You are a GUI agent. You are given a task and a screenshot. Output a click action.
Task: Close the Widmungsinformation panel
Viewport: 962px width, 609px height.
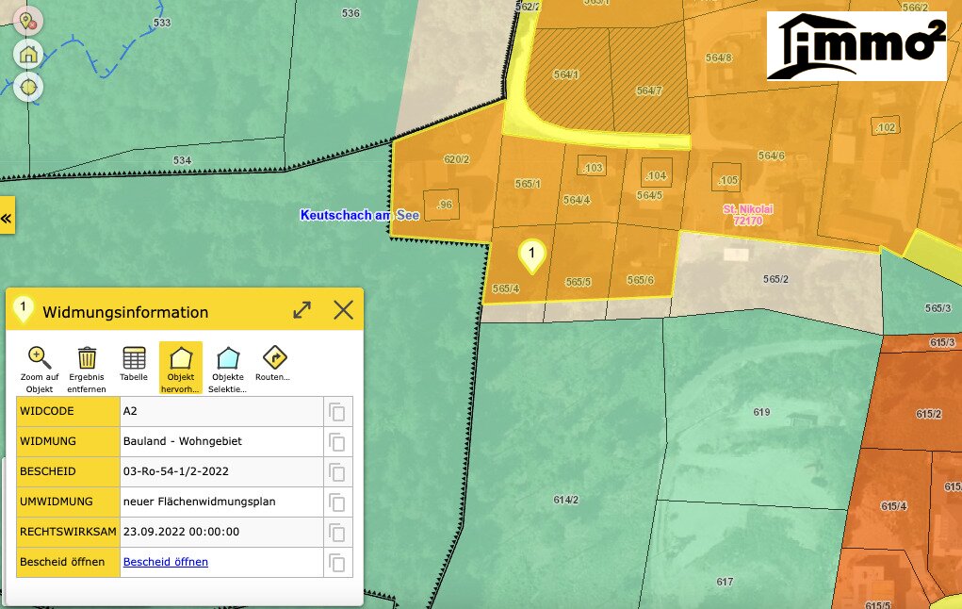343,310
